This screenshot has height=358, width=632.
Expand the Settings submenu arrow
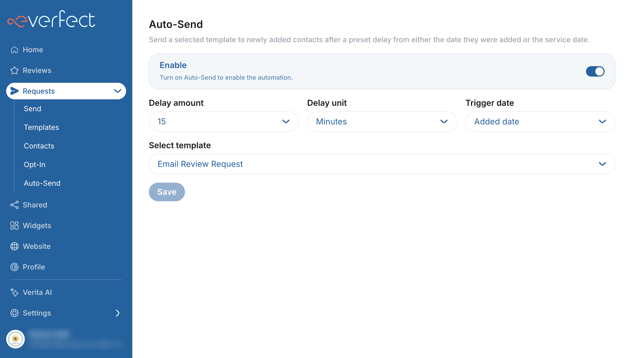(118, 313)
